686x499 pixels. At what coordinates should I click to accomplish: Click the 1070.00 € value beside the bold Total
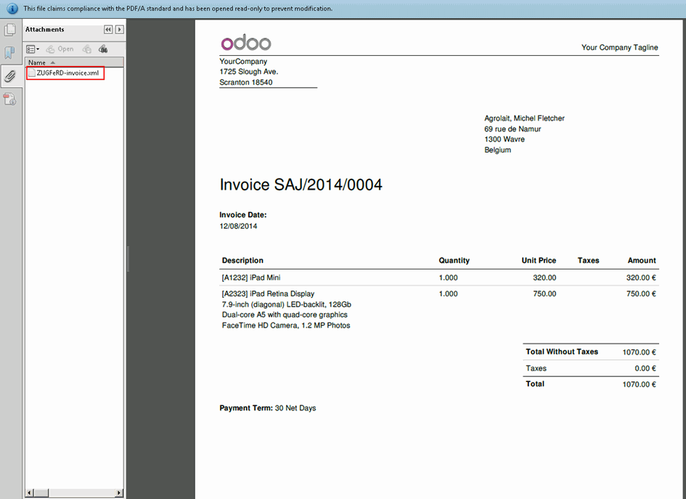pyautogui.click(x=640, y=384)
